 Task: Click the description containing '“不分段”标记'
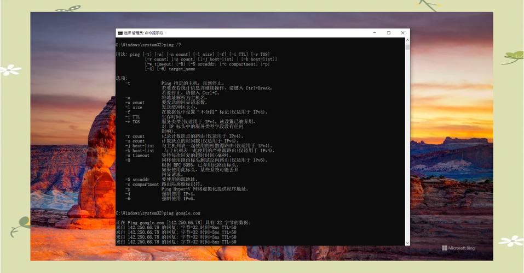(x=215, y=112)
